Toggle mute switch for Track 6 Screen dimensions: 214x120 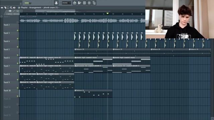coord(17,63)
